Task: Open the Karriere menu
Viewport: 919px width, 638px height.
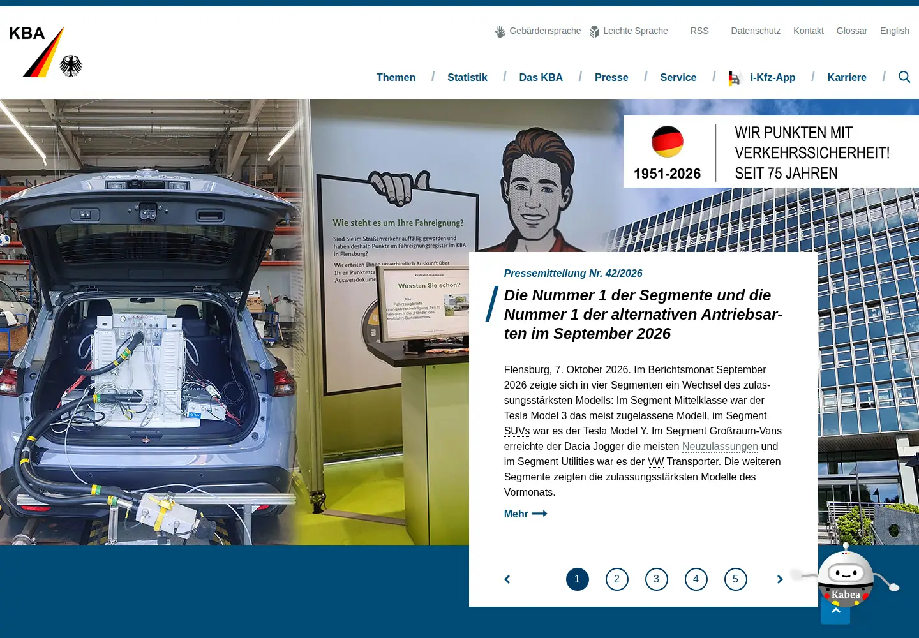Action: [x=847, y=78]
